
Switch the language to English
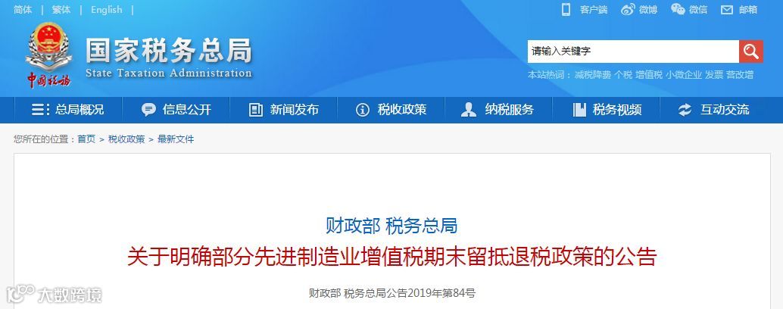pyautogui.click(x=106, y=10)
